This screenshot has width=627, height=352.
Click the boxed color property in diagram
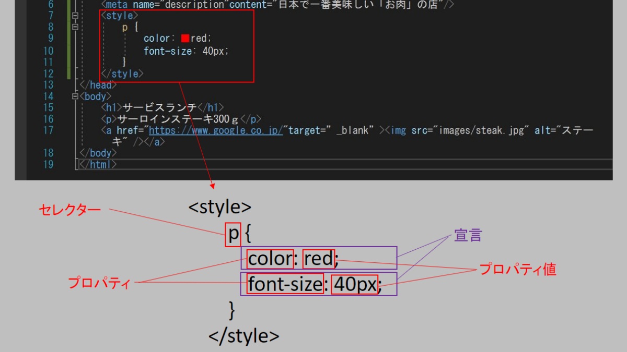270,259
